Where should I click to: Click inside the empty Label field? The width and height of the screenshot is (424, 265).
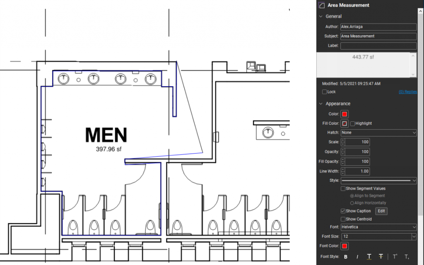click(x=378, y=46)
